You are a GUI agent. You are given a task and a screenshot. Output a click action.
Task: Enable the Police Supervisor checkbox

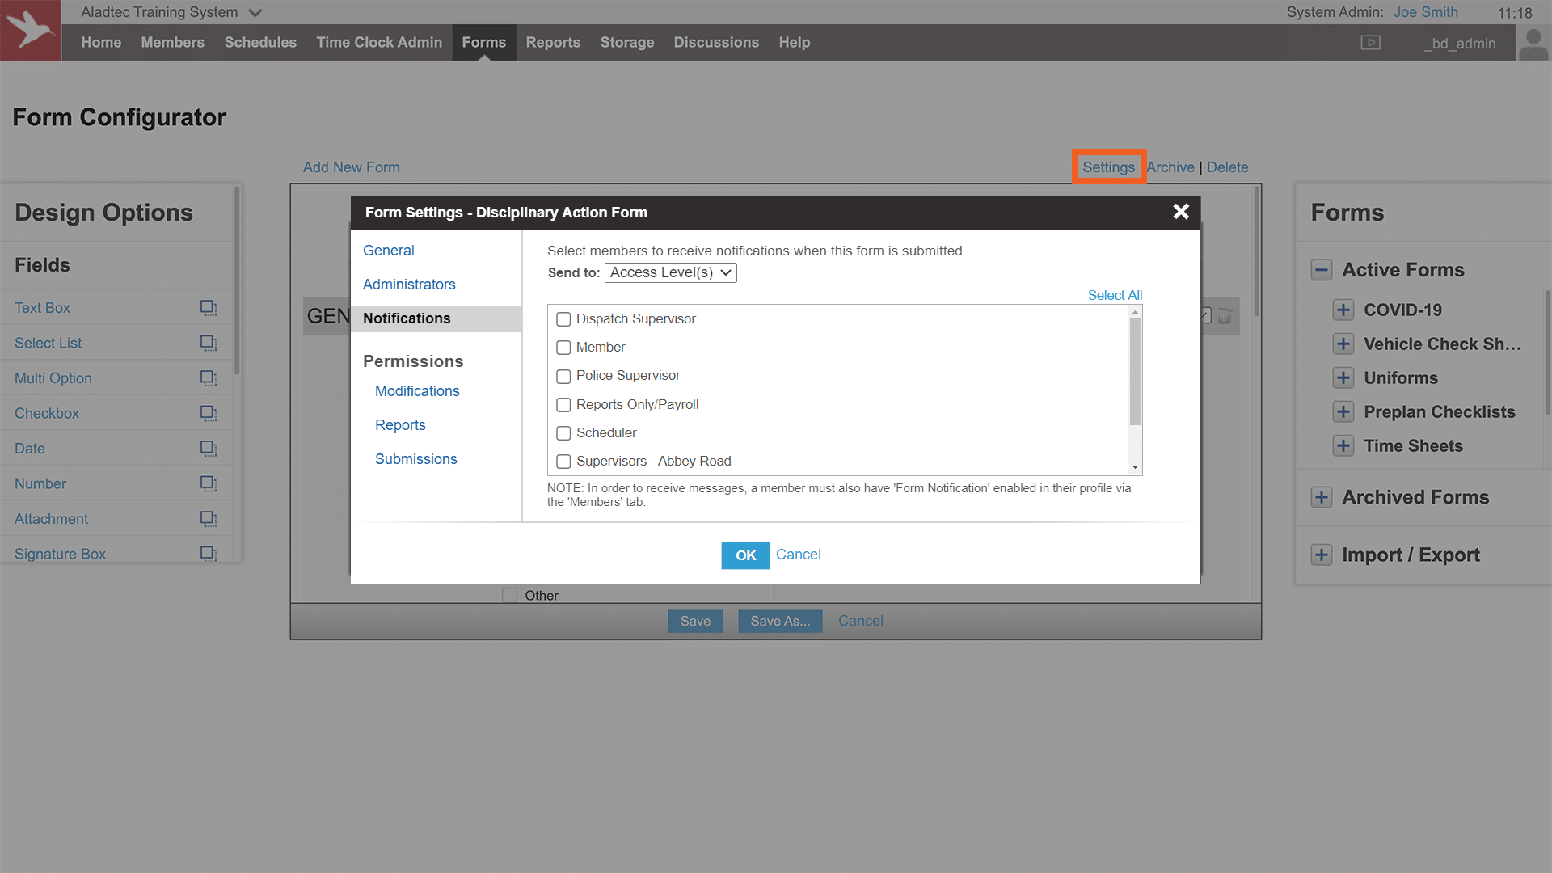pos(563,377)
